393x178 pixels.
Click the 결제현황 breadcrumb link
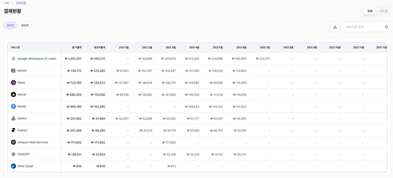click(21, 3)
